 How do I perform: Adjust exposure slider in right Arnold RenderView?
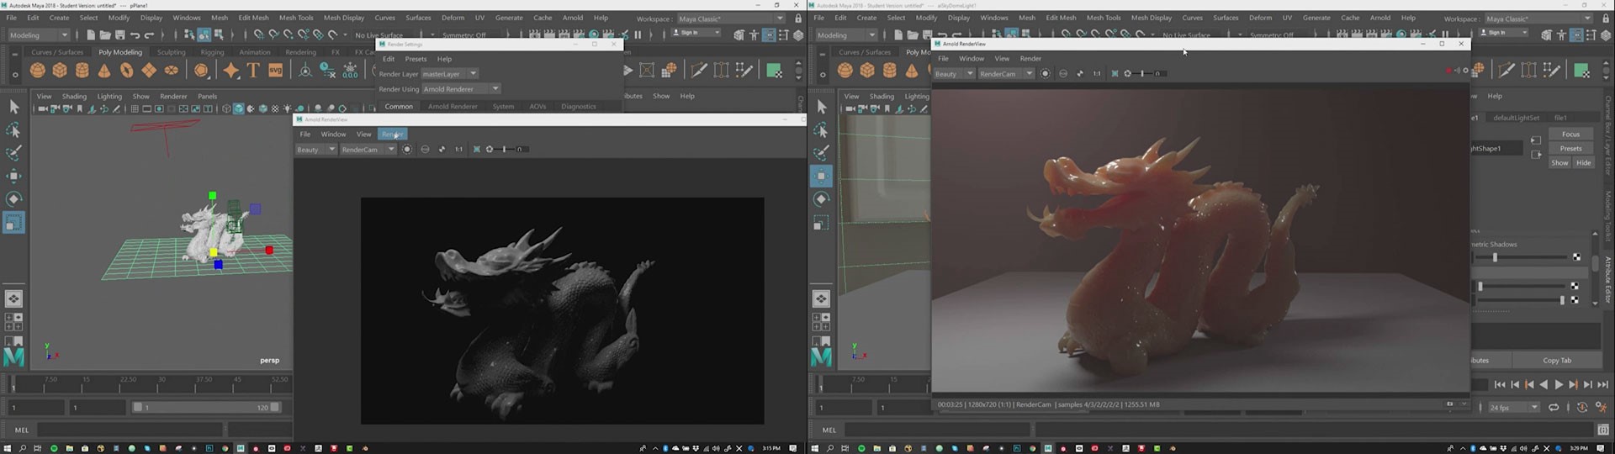click(1143, 73)
